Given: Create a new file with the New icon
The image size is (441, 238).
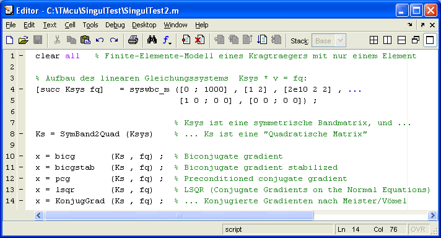Looking at the screenshot, I should (10, 40).
